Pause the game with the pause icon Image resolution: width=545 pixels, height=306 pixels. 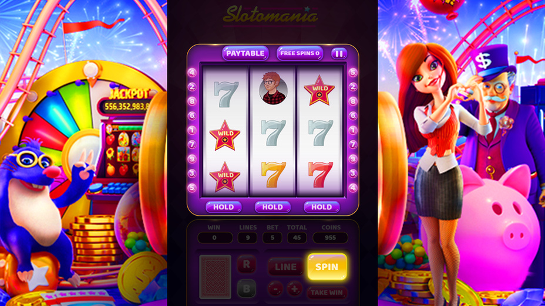tap(339, 53)
